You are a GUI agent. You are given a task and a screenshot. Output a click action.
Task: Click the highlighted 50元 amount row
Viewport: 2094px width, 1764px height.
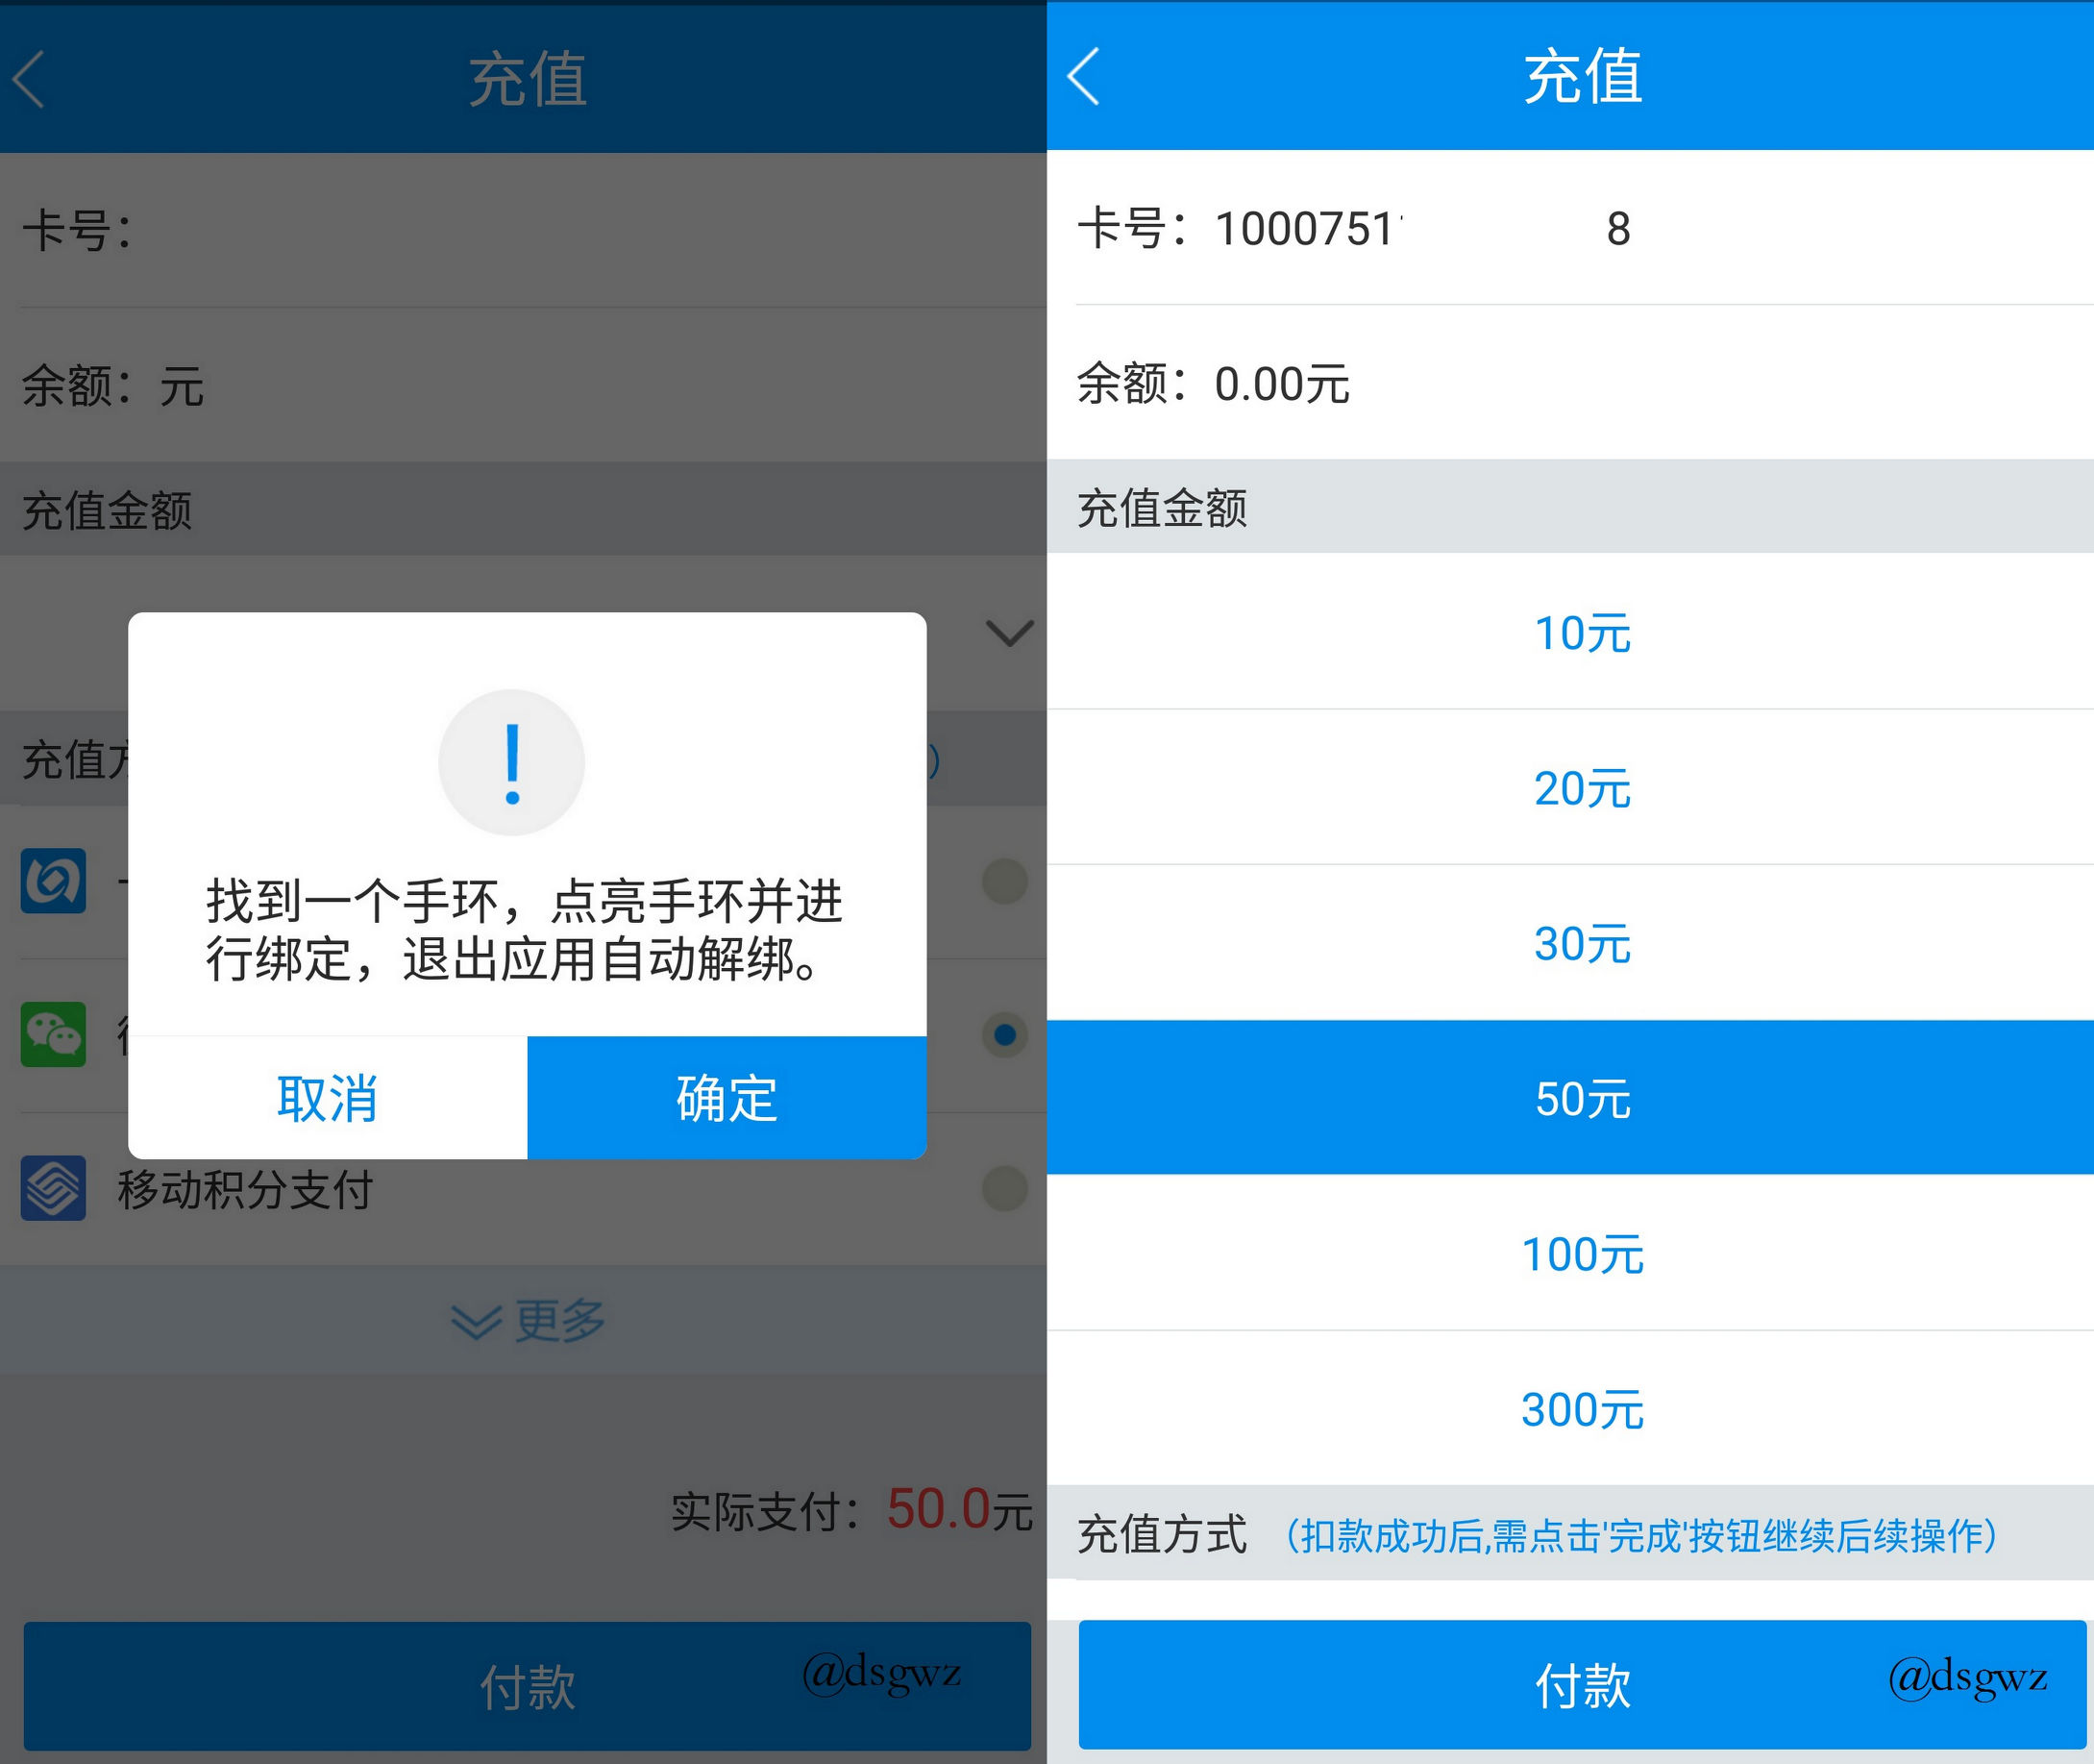[1584, 1099]
